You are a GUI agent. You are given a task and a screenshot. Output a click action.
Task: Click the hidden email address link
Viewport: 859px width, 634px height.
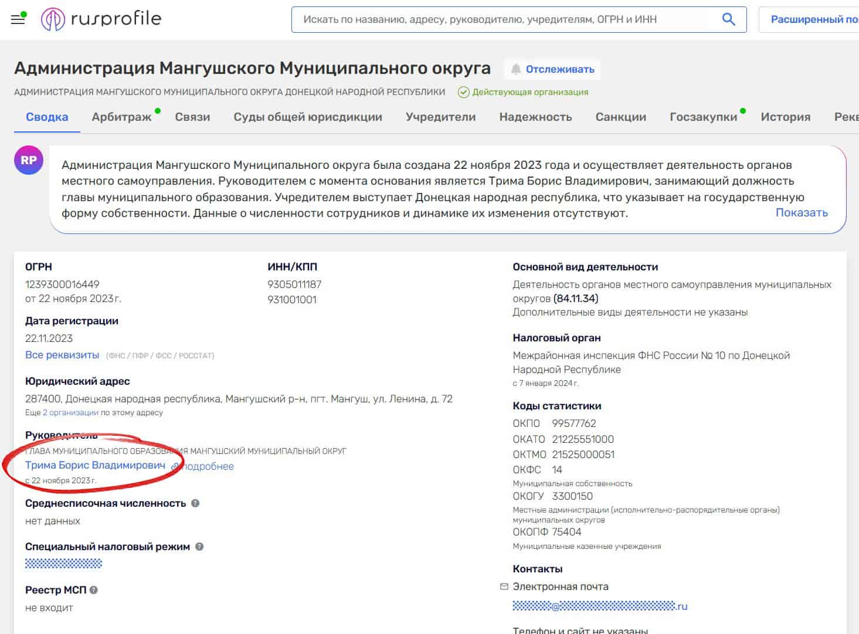tap(600, 606)
